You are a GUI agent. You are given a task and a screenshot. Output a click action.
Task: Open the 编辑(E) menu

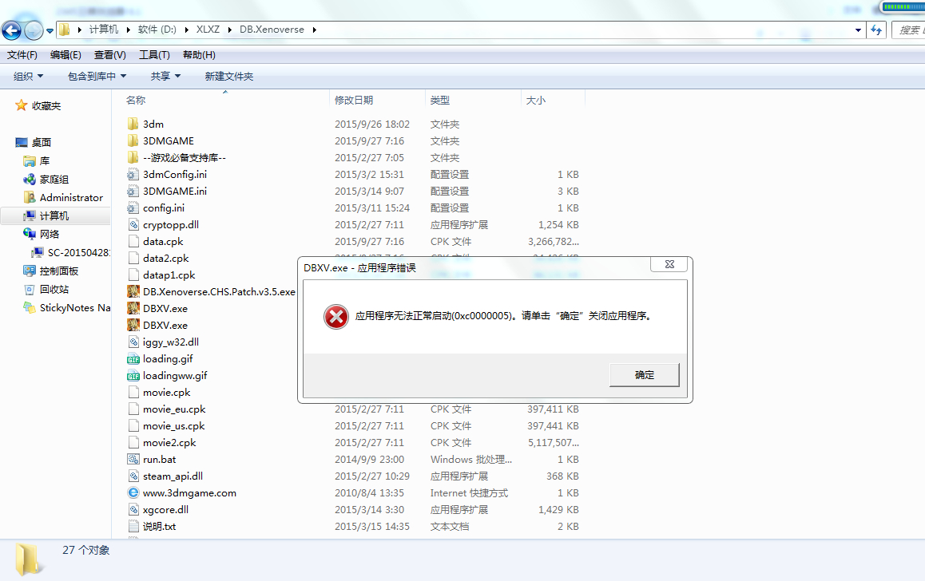(x=66, y=55)
